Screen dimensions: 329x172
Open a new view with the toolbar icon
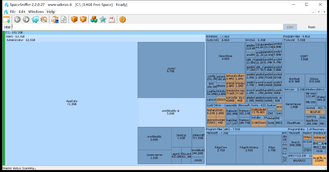coord(6,20)
